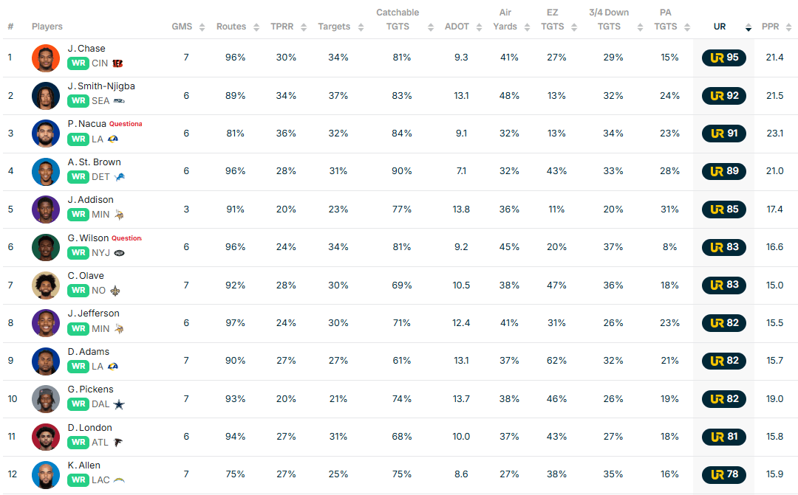
Task: Open J. Chase player profile link
Action: (x=86, y=49)
